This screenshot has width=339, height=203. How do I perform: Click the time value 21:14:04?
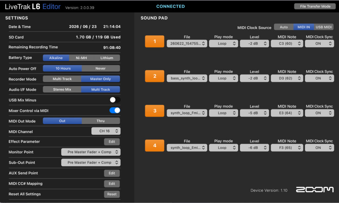(112, 26)
